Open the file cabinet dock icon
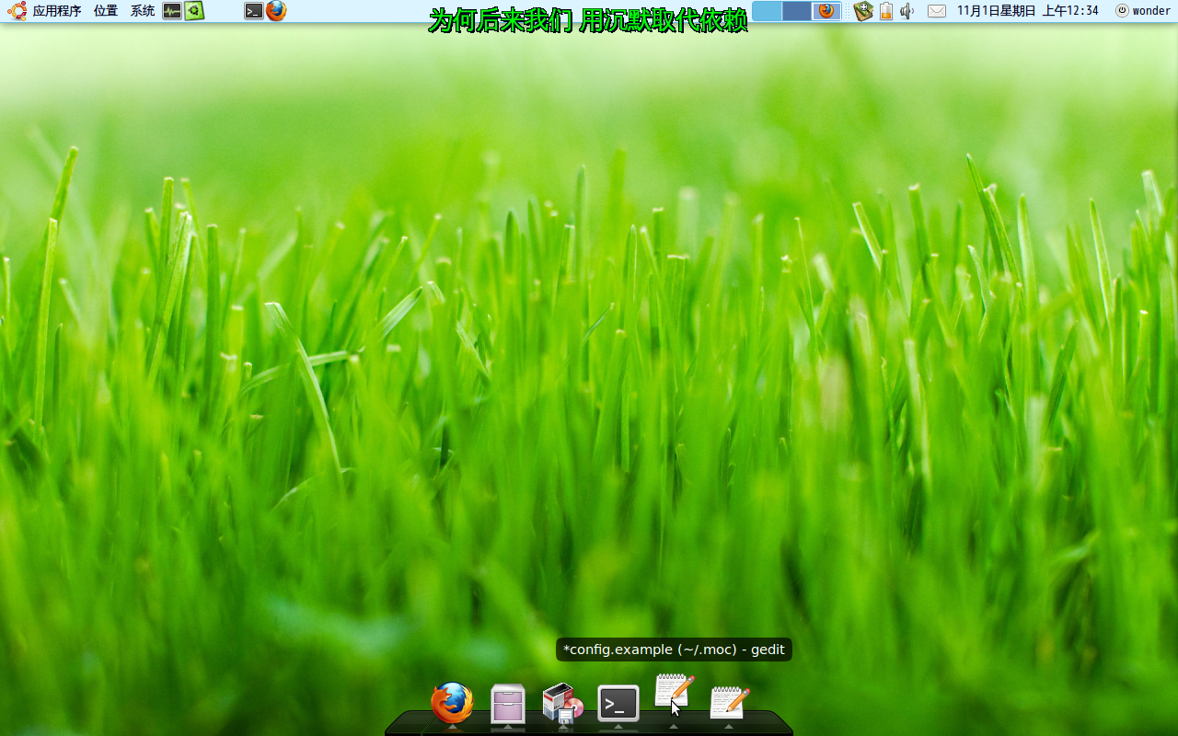The width and height of the screenshot is (1178, 736). [x=508, y=706]
